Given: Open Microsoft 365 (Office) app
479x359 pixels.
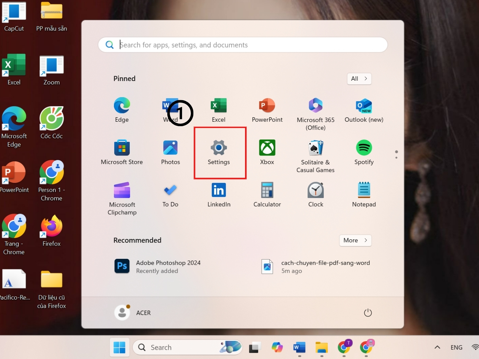Looking at the screenshot, I should pos(315,114).
